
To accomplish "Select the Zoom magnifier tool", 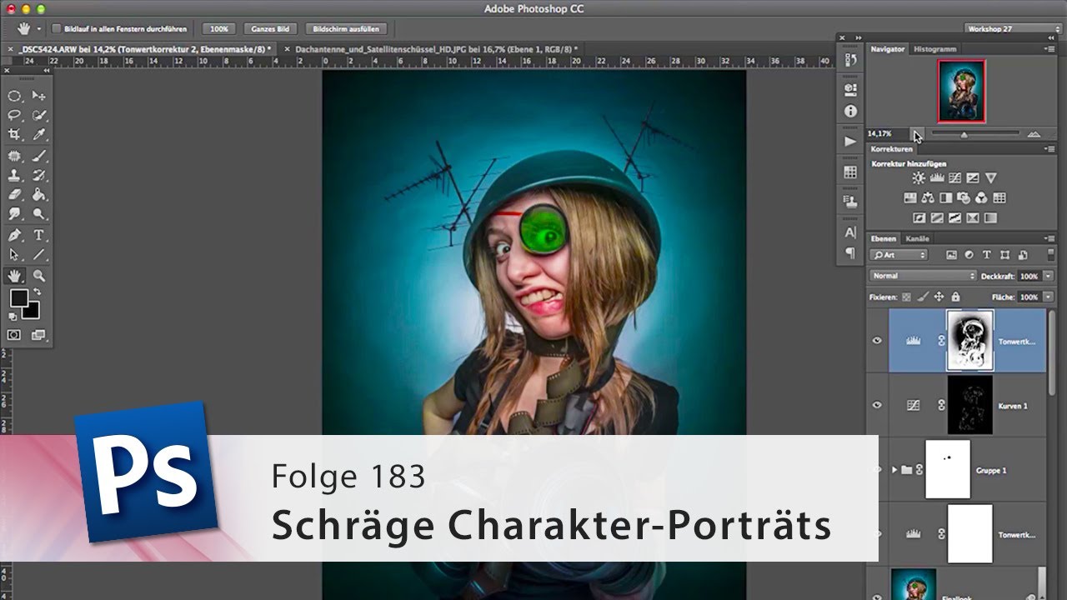I will point(38,276).
